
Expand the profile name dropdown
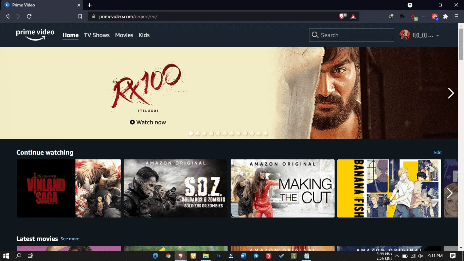click(438, 36)
